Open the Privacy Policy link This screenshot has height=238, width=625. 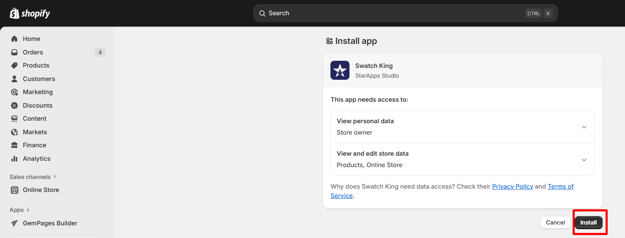pos(512,187)
